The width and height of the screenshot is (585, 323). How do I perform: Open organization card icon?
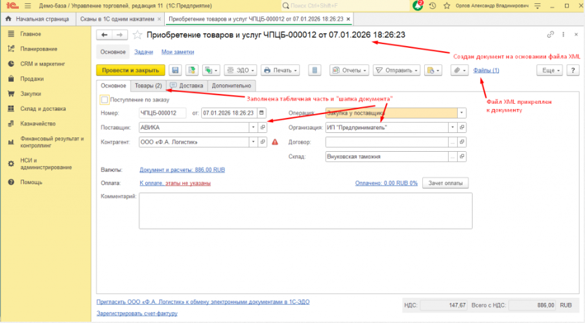[x=462, y=127]
